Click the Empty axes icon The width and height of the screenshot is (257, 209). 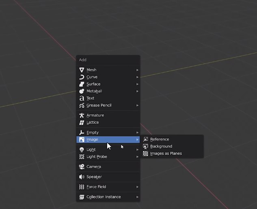point(82,132)
